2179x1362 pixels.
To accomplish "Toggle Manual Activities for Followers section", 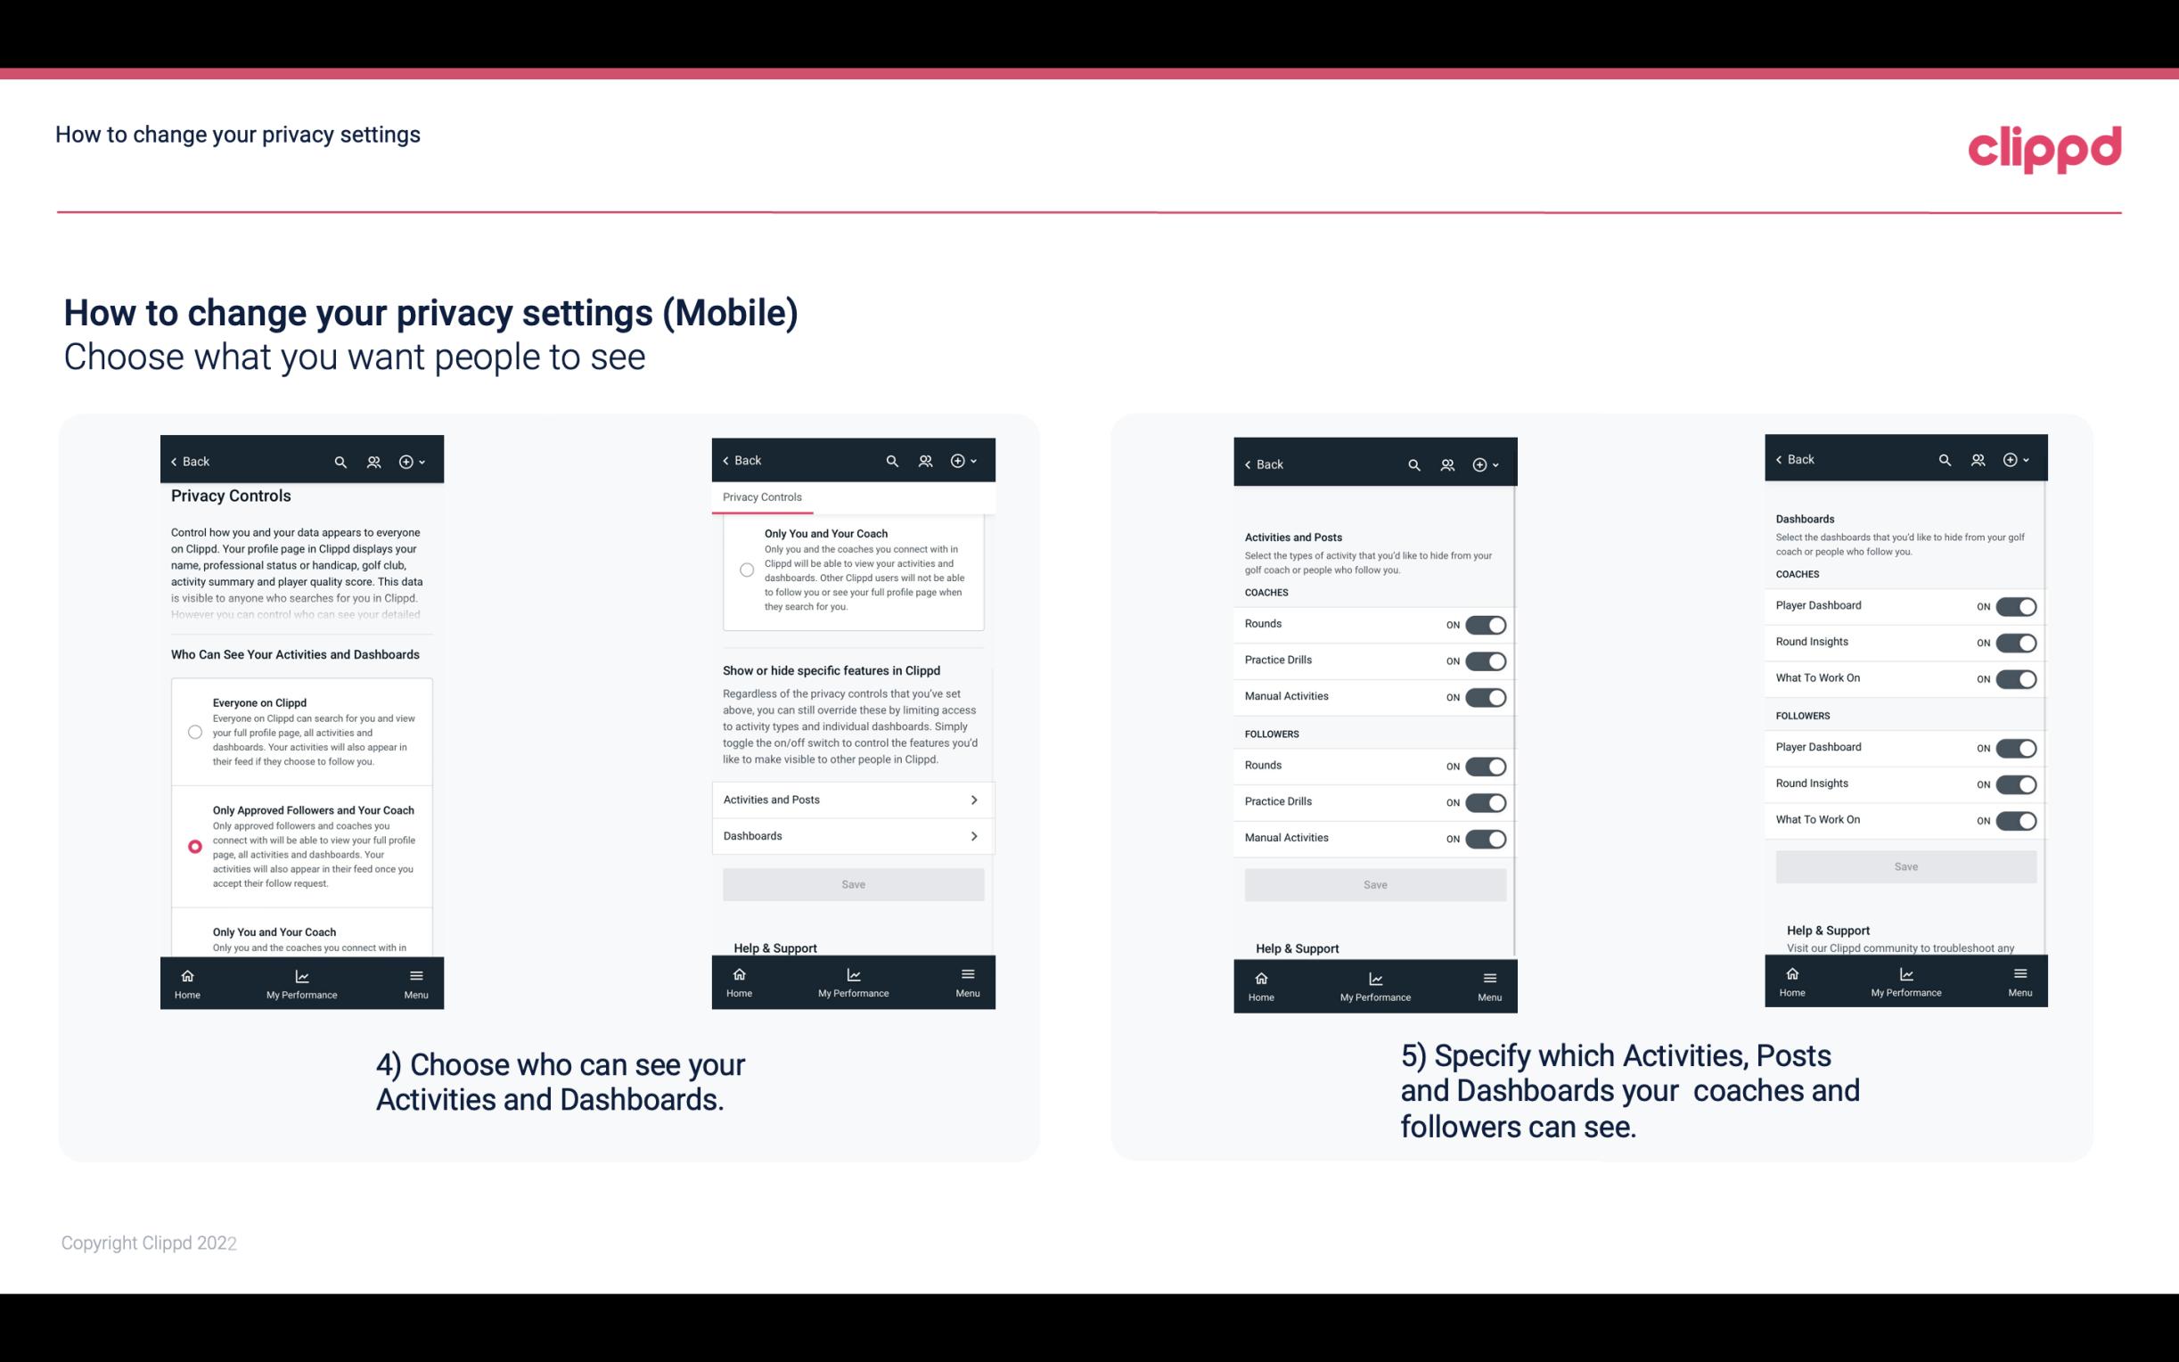I will (x=1482, y=836).
